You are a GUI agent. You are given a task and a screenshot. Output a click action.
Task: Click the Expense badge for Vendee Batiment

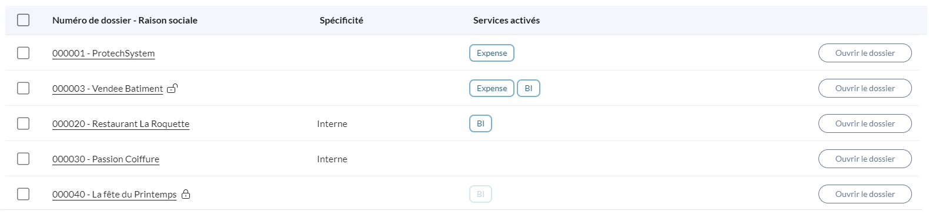(492, 88)
